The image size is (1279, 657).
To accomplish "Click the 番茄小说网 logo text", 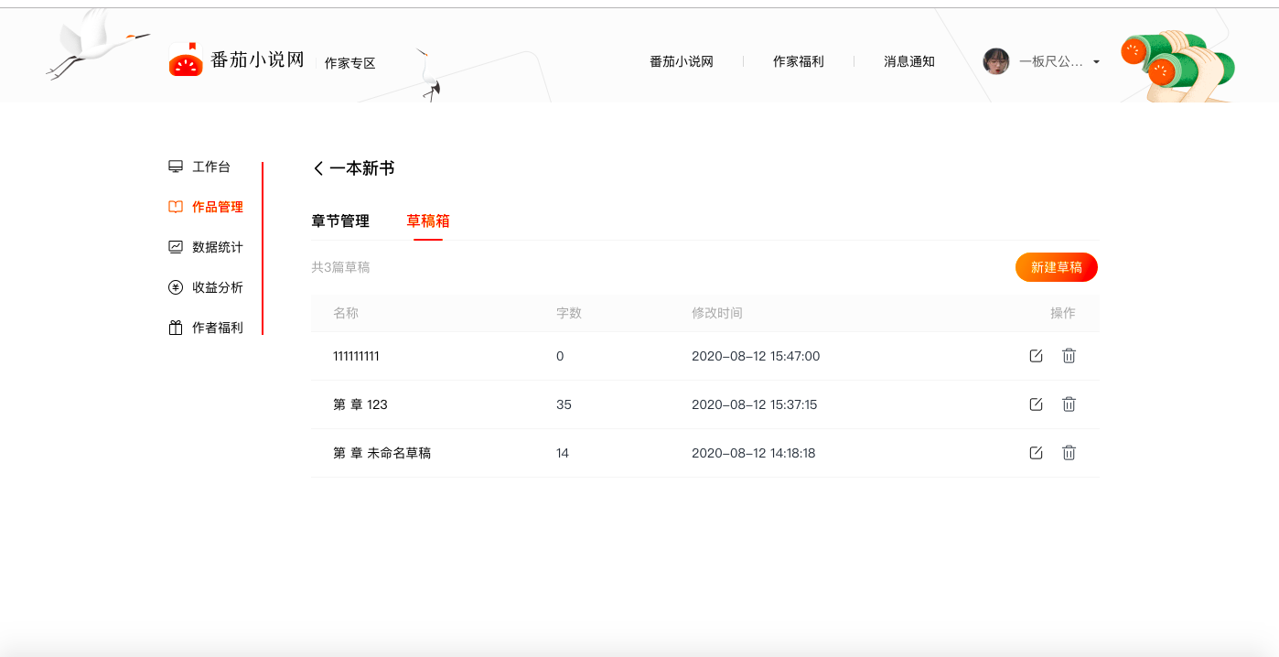I will 258,60.
